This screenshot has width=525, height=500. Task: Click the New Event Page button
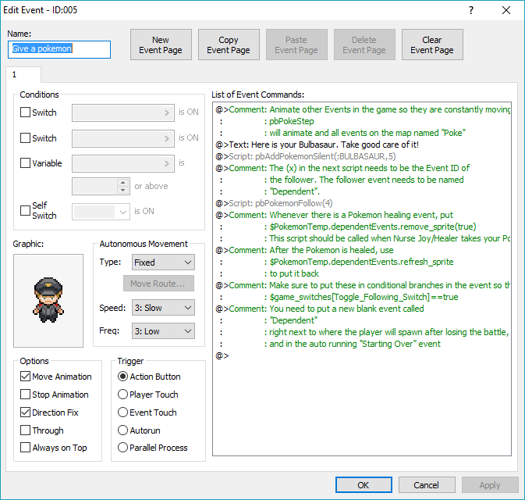click(x=161, y=45)
